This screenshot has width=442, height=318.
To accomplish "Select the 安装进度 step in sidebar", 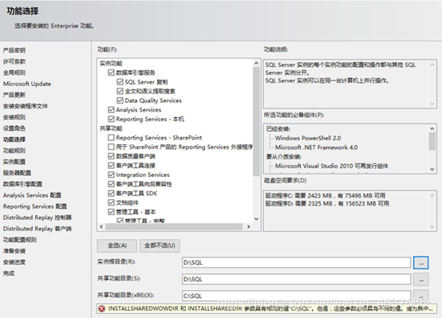I will tap(14, 262).
